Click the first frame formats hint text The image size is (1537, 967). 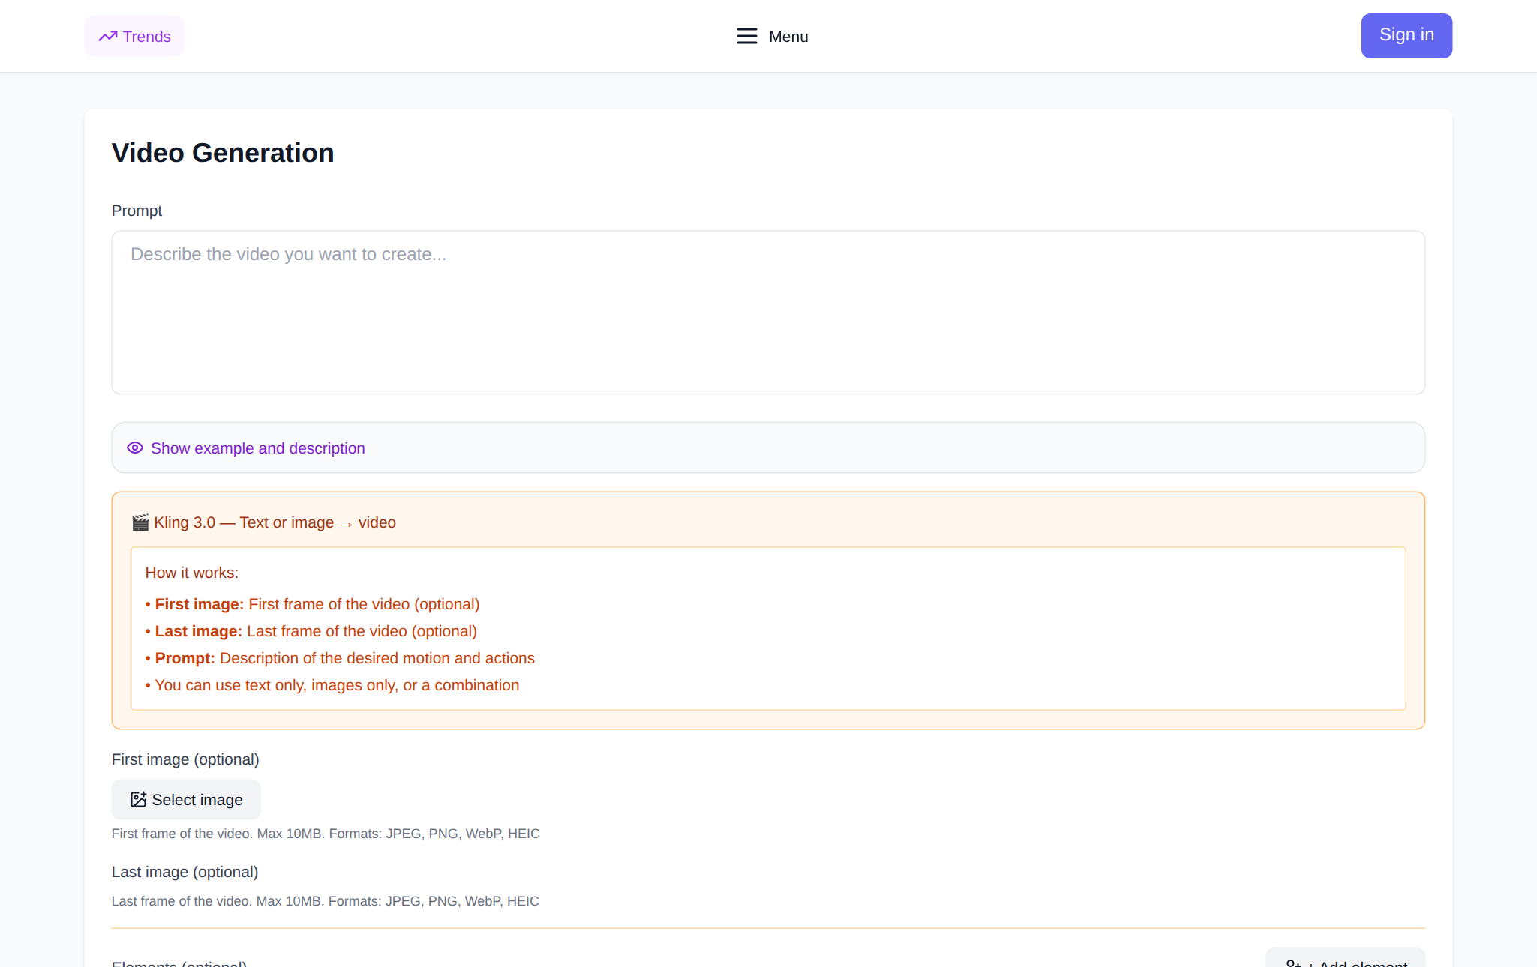326,834
